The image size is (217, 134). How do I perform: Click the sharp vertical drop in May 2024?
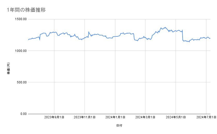[183, 35]
